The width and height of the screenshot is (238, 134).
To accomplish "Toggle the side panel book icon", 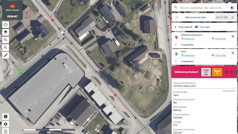I will click(x=232, y=8).
